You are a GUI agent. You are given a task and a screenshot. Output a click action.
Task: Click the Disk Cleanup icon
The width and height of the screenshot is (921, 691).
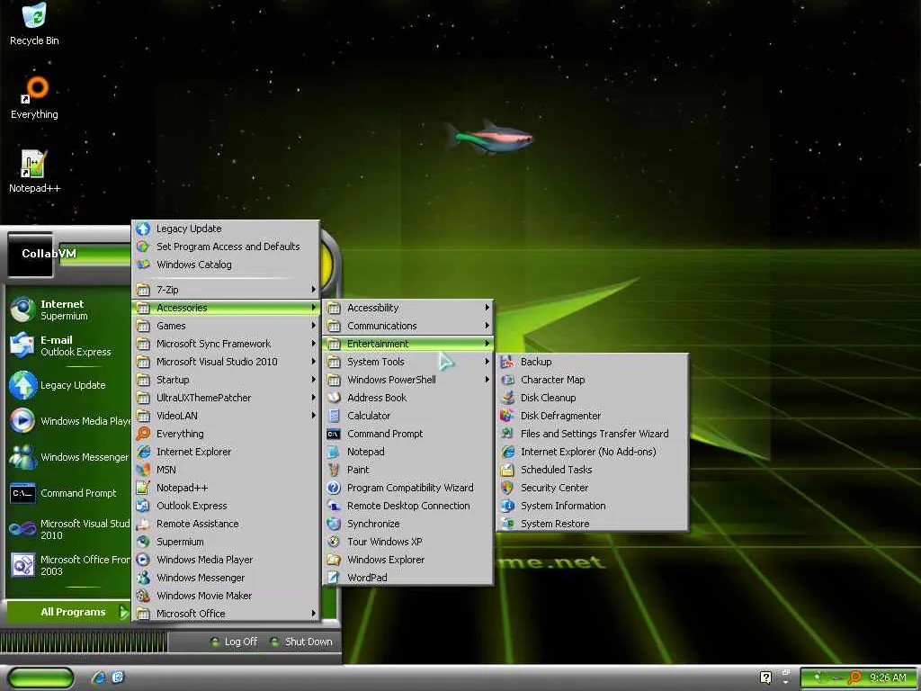[507, 398]
